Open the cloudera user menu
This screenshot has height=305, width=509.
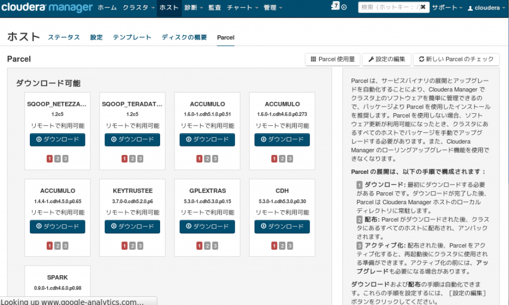486,8
